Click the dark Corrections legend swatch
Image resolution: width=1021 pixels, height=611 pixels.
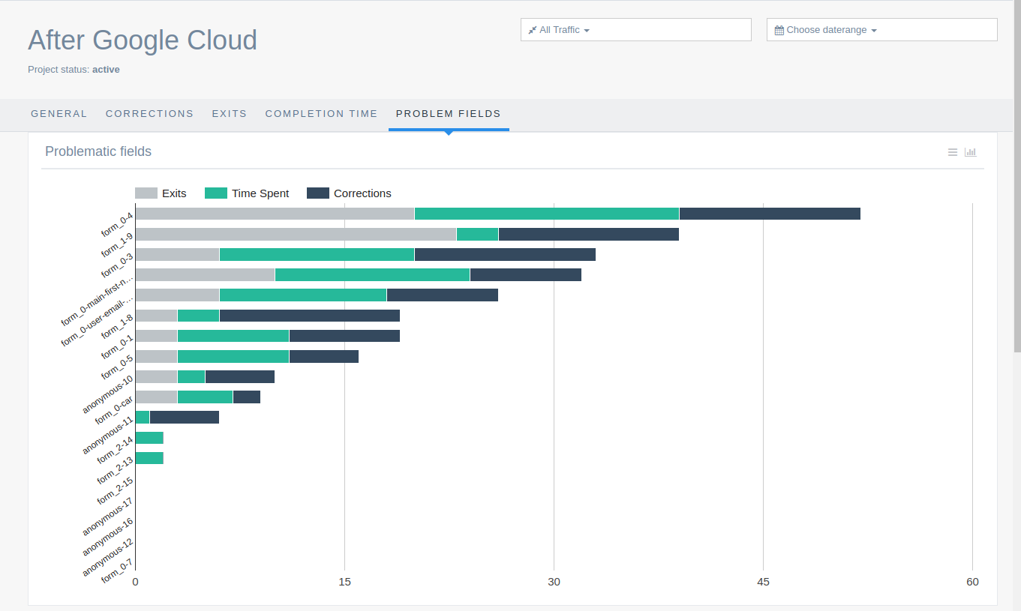318,193
